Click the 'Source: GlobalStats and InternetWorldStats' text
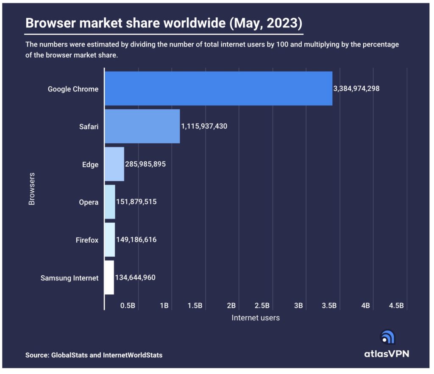This screenshot has height=374, width=434. point(94,355)
